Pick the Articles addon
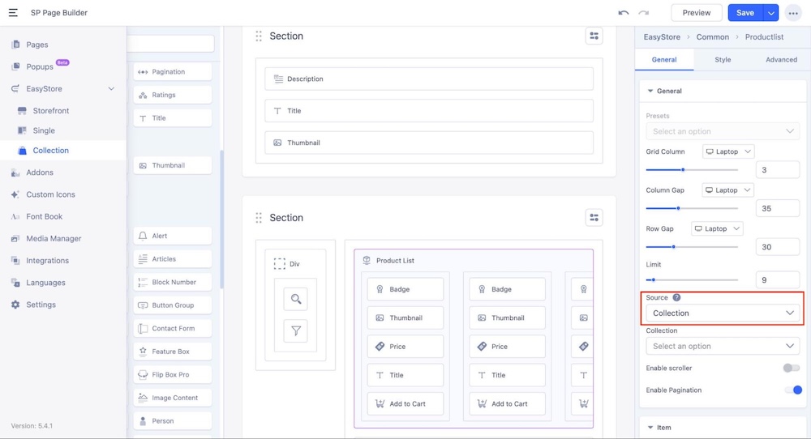The width and height of the screenshot is (811, 439). pos(173,259)
